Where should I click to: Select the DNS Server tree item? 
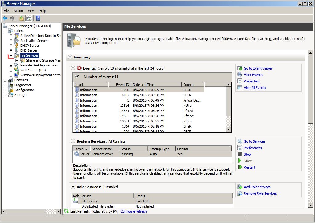click(x=29, y=50)
